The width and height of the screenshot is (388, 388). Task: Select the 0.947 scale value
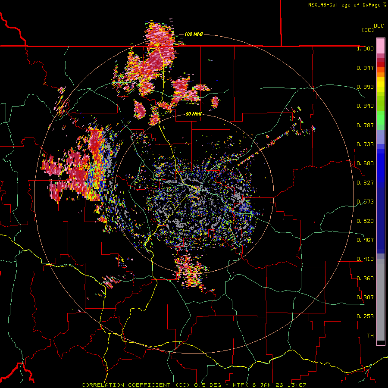pyautogui.click(x=365, y=68)
